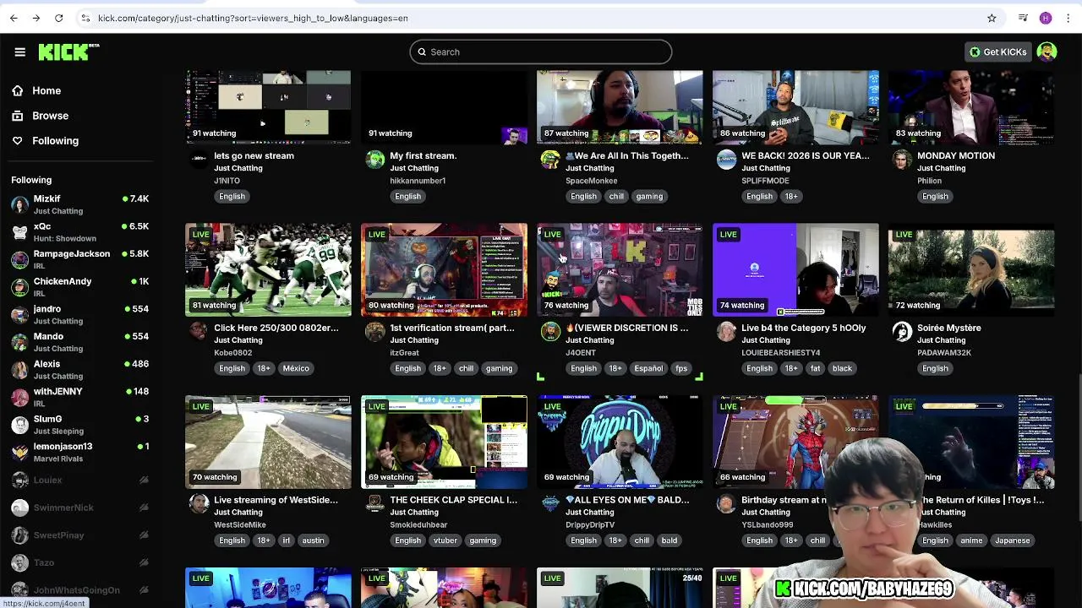
Task: Open Kobe0802 football stream thumbnail
Action: (268, 270)
